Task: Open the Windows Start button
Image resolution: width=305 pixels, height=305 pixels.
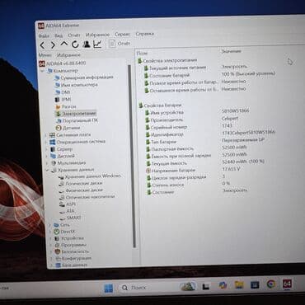Action: click(x=109, y=289)
